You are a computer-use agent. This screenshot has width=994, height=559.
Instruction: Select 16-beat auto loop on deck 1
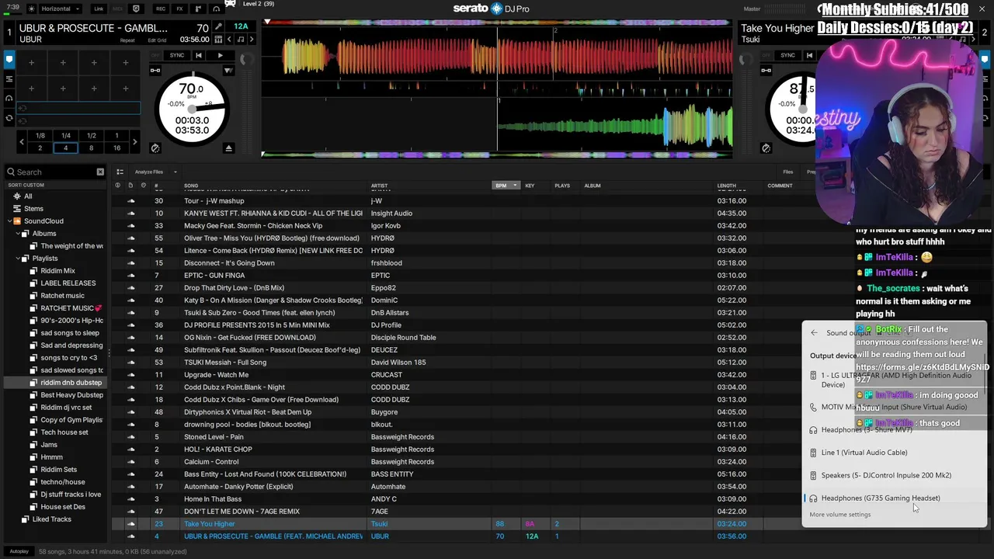coord(116,148)
